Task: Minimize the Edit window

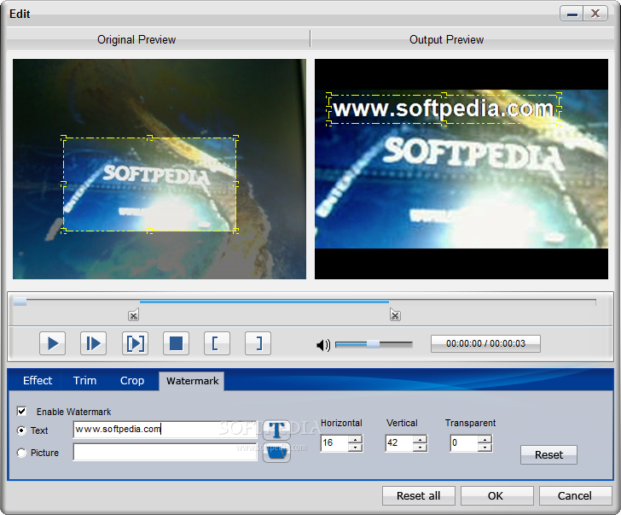Action: (x=572, y=14)
